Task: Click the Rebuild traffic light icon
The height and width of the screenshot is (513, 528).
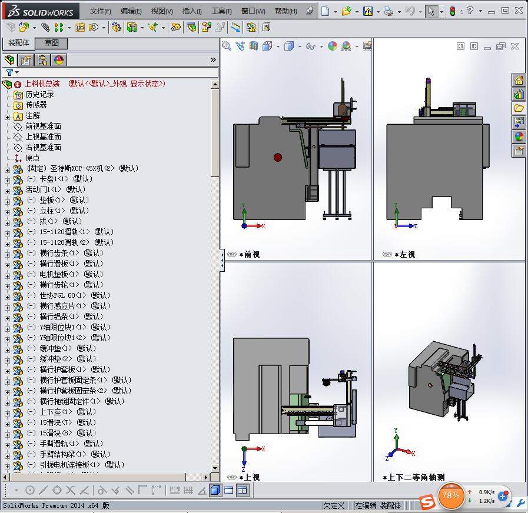Action: pyautogui.click(x=452, y=11)
